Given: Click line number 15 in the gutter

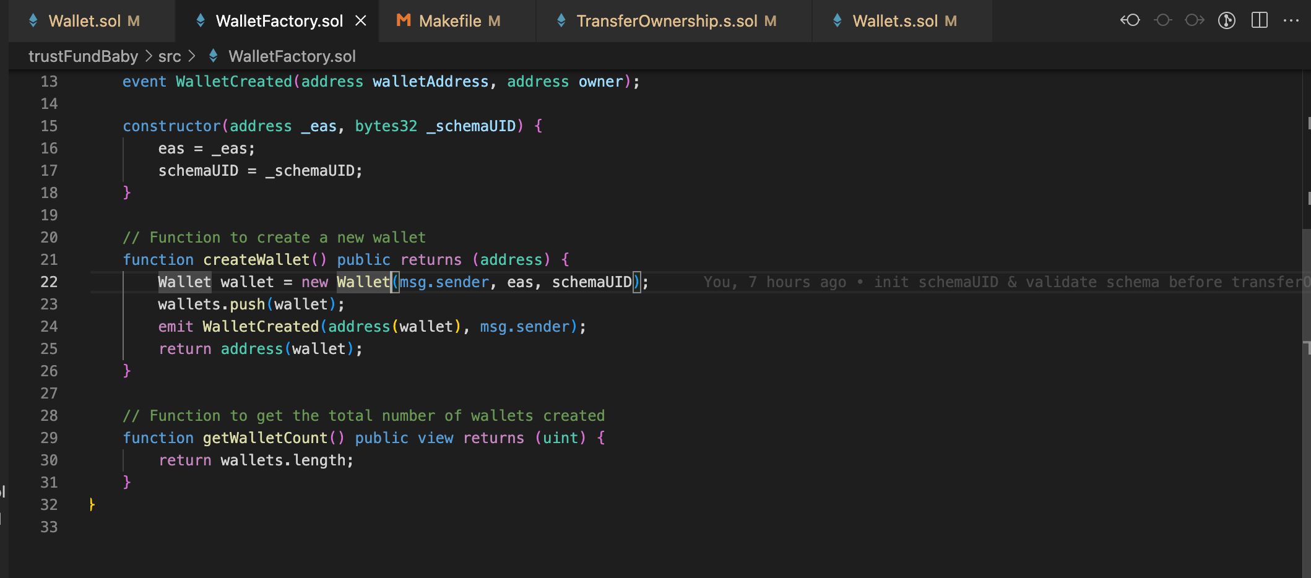Looking at the screenshot, I should click(49, 126).
